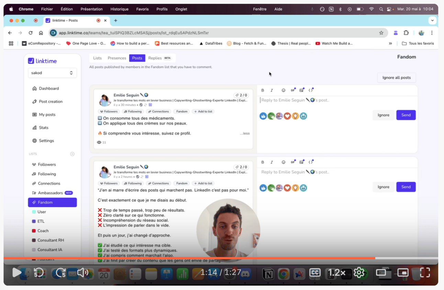React with lightbulb Insightful on second post
This screenshot has height=290, width=444.
tap(295, 188)
